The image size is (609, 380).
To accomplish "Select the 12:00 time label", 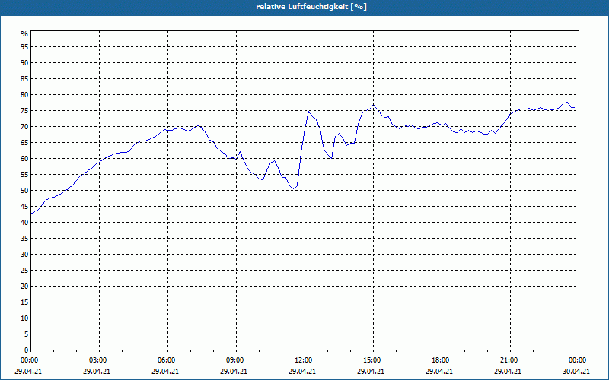I will (x=304, y=360).
